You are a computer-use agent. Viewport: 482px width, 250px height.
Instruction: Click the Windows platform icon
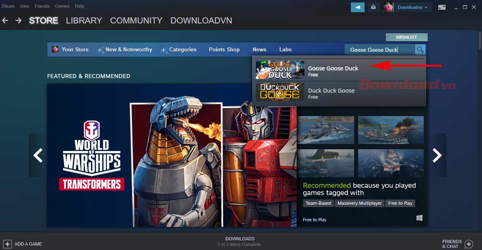419,218
